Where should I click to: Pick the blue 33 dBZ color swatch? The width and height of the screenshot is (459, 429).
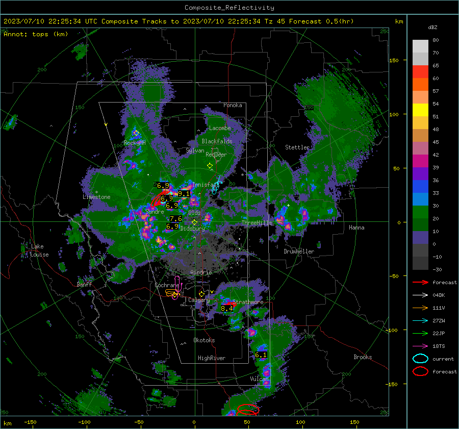(420, 187)
